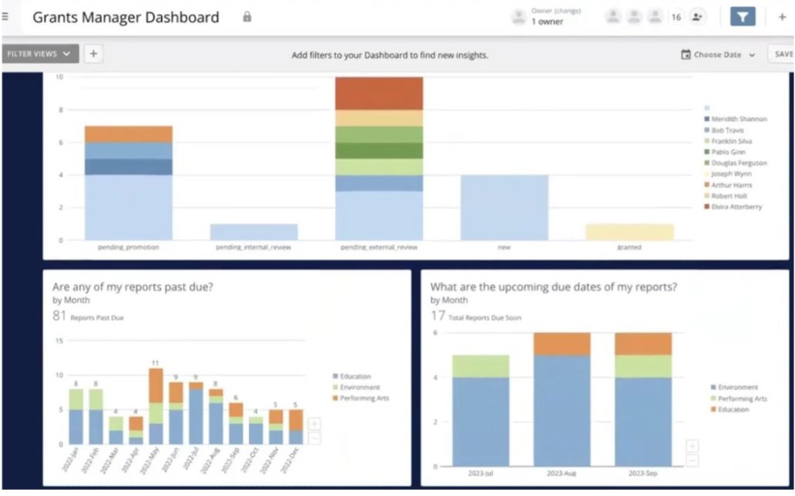Viewport: 795px width, 496px height.
Task: Click the granted status bar
Action: [629, 232]
